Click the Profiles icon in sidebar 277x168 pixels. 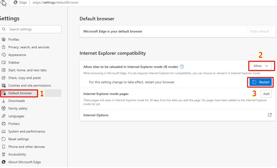[x=4, y=40]
